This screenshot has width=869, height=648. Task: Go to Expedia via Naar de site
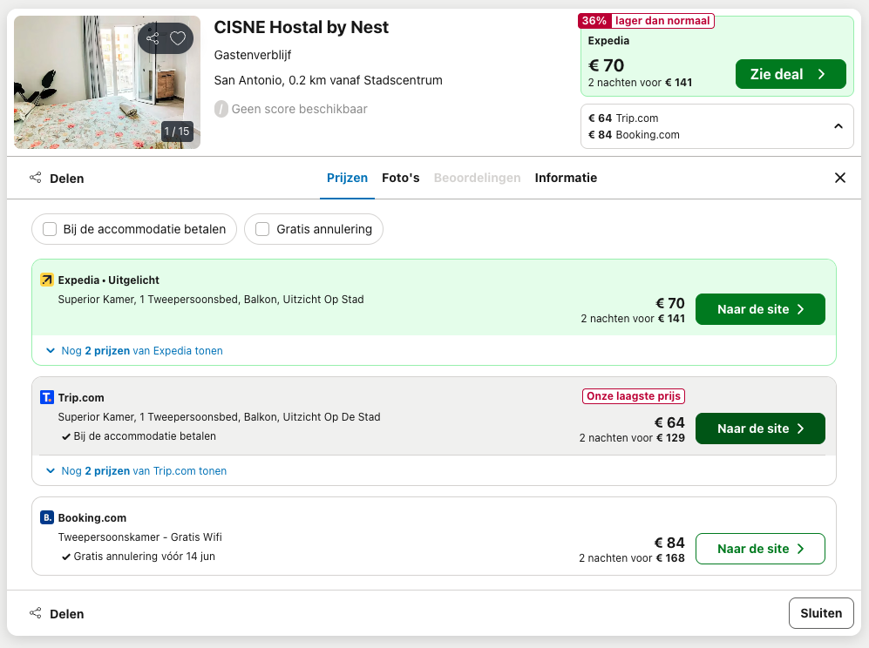click(760, 309)
